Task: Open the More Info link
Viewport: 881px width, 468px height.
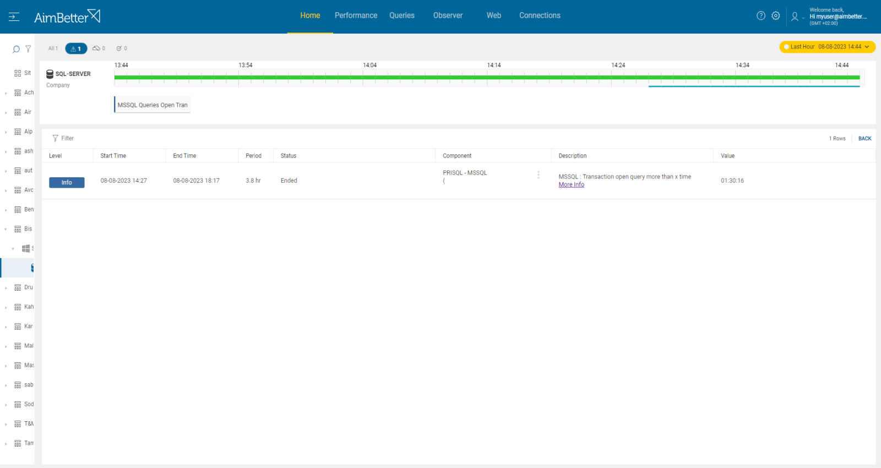Action: 572,185
